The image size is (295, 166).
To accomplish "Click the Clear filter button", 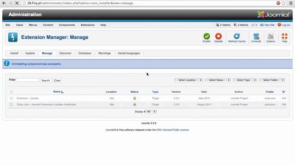I will click(57, 80).
